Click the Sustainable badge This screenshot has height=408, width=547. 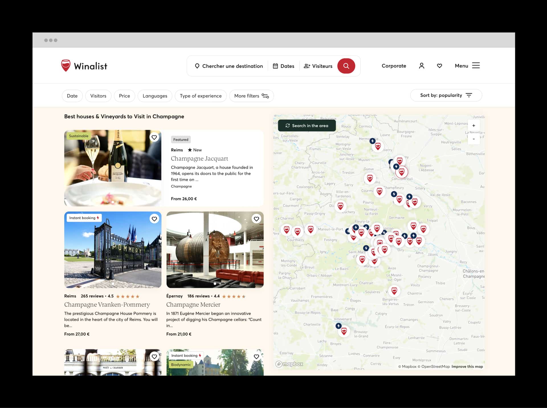click(79, 136)
